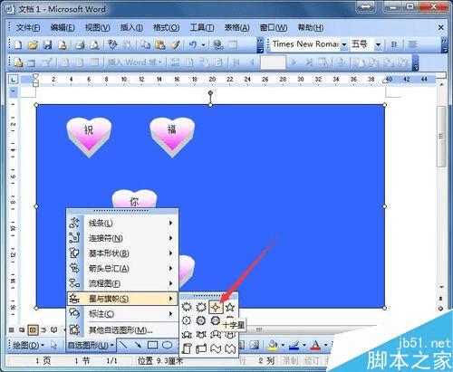Viewport: 453px width, 372px height.
Task: Select the up ribbon banner shape
Action: click(187, 334)
